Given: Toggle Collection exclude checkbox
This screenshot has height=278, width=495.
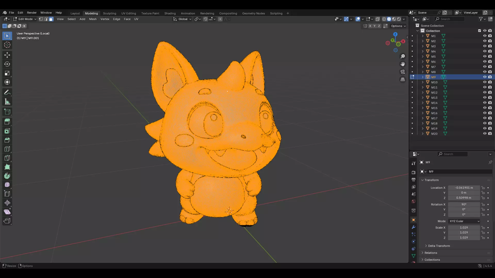Looking at the screenshot, I should pos(480,31).
